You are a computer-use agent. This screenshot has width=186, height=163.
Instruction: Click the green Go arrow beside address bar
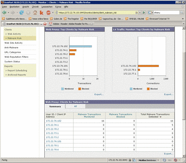[x=144, y=13]
